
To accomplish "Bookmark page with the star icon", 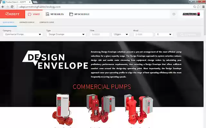I will click(x=198, y=7).
